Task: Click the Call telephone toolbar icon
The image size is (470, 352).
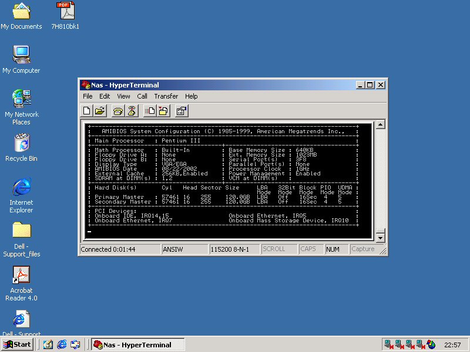Action: coord(118,111)
